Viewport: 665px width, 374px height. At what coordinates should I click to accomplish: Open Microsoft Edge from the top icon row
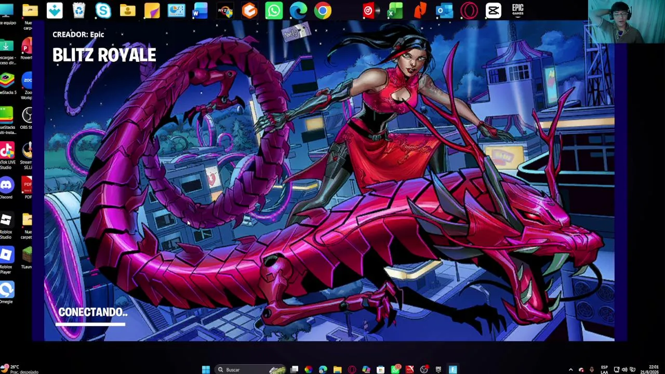coord(298,10)
